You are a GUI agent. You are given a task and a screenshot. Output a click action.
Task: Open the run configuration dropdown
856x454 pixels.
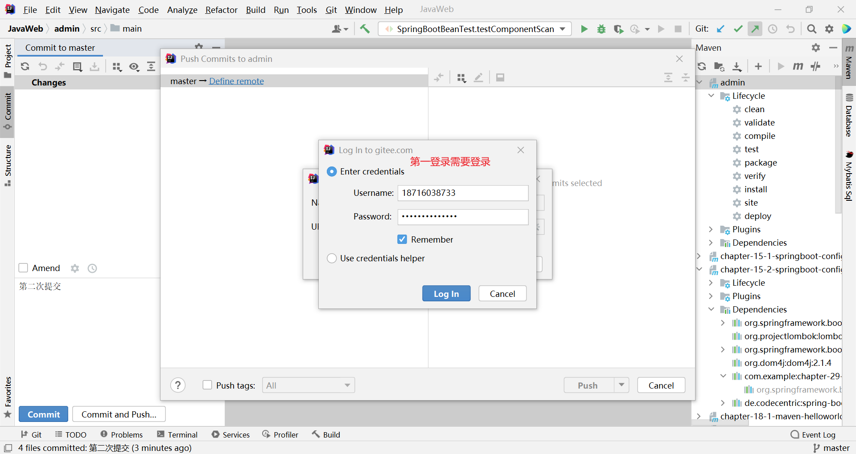(x=563, y=29)
